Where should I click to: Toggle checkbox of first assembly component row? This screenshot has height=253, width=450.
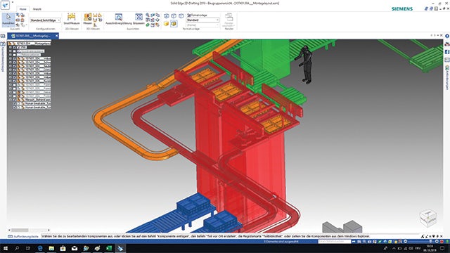14,58
